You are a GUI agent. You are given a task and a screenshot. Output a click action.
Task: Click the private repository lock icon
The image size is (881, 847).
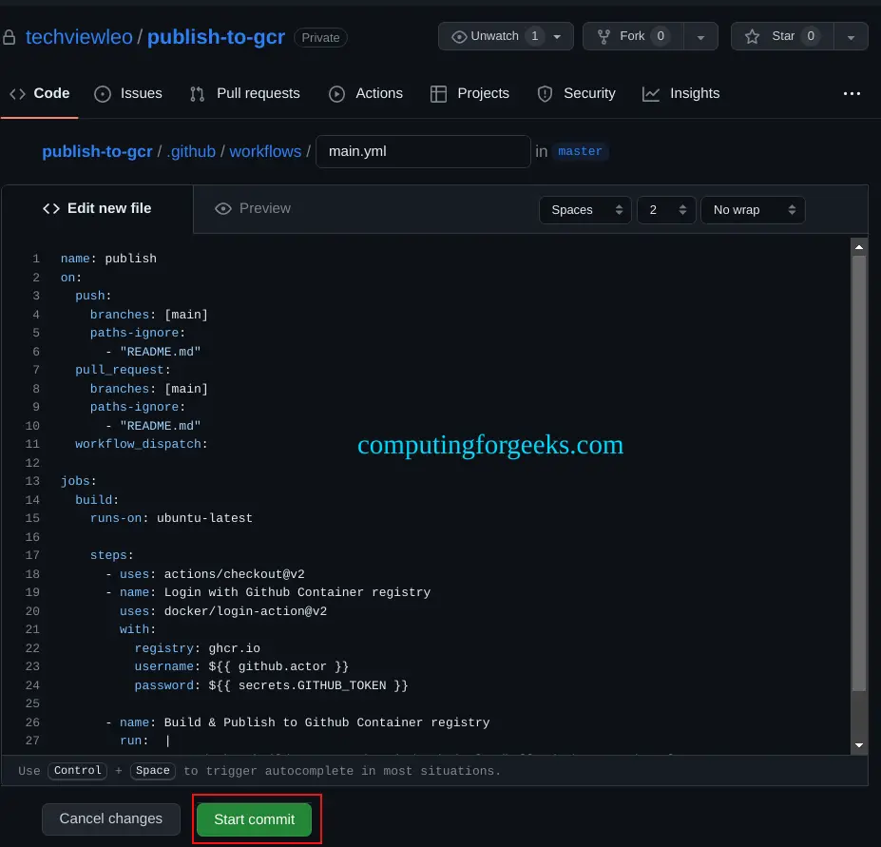click(9, 38)
